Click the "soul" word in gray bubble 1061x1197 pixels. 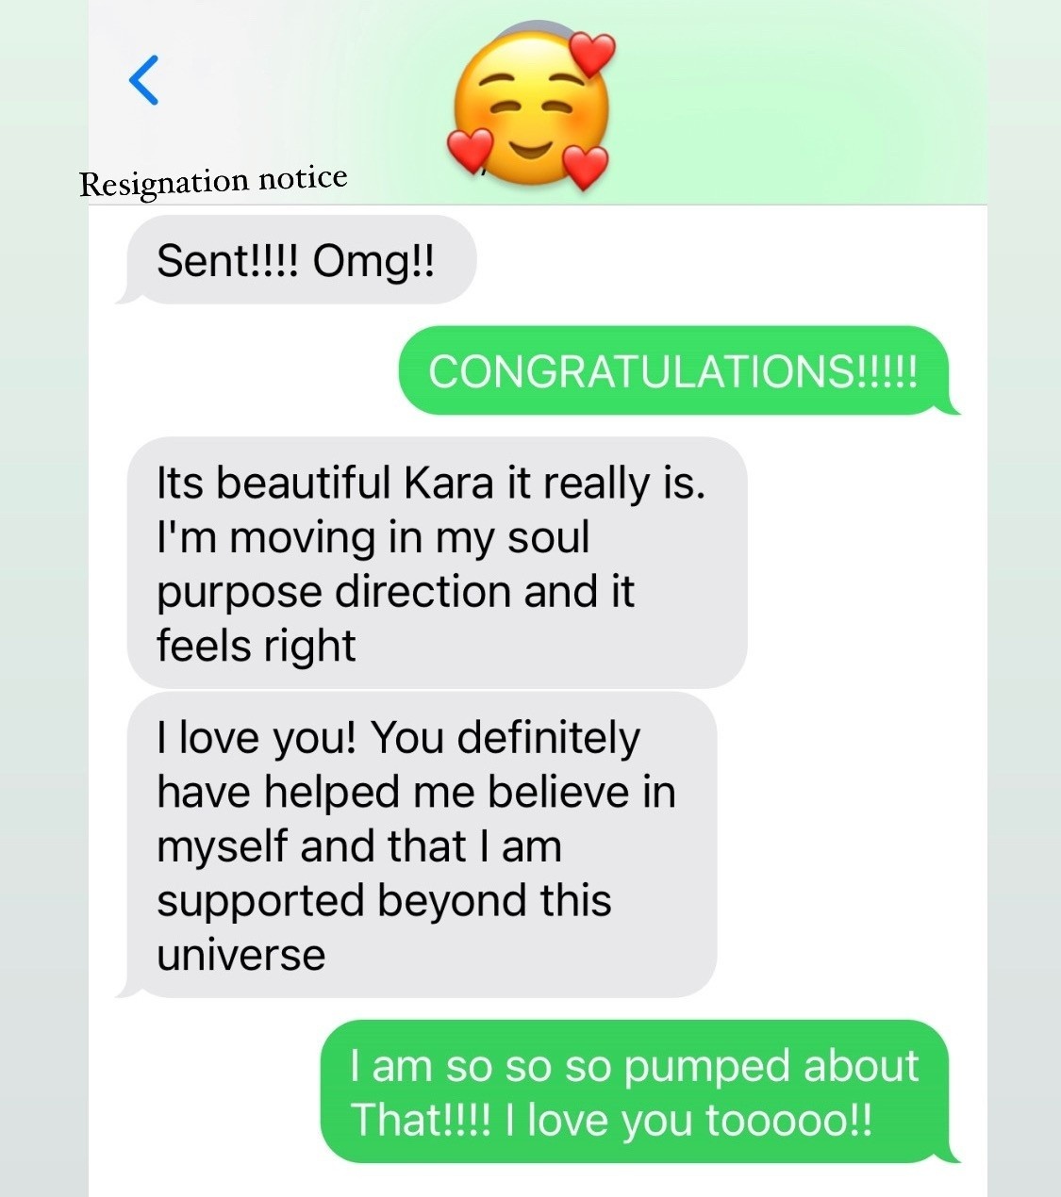click(x=548, y=537)
